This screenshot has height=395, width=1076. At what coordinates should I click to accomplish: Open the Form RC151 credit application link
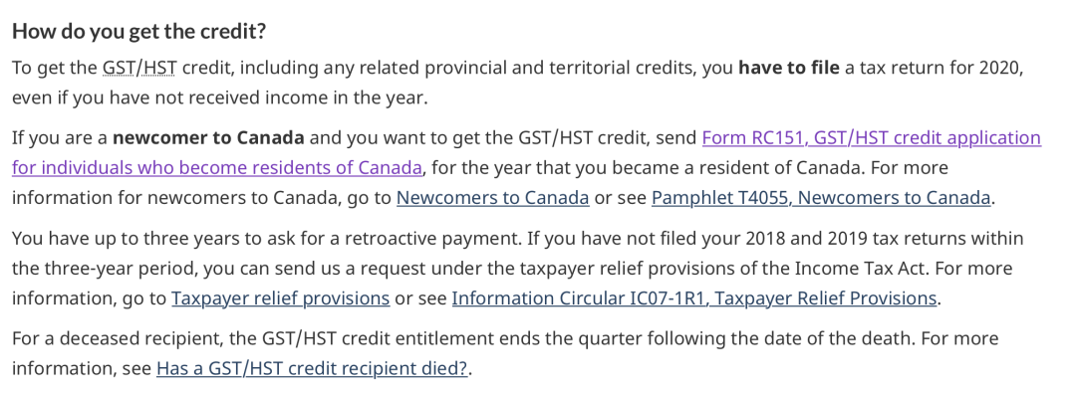[872, 138]
